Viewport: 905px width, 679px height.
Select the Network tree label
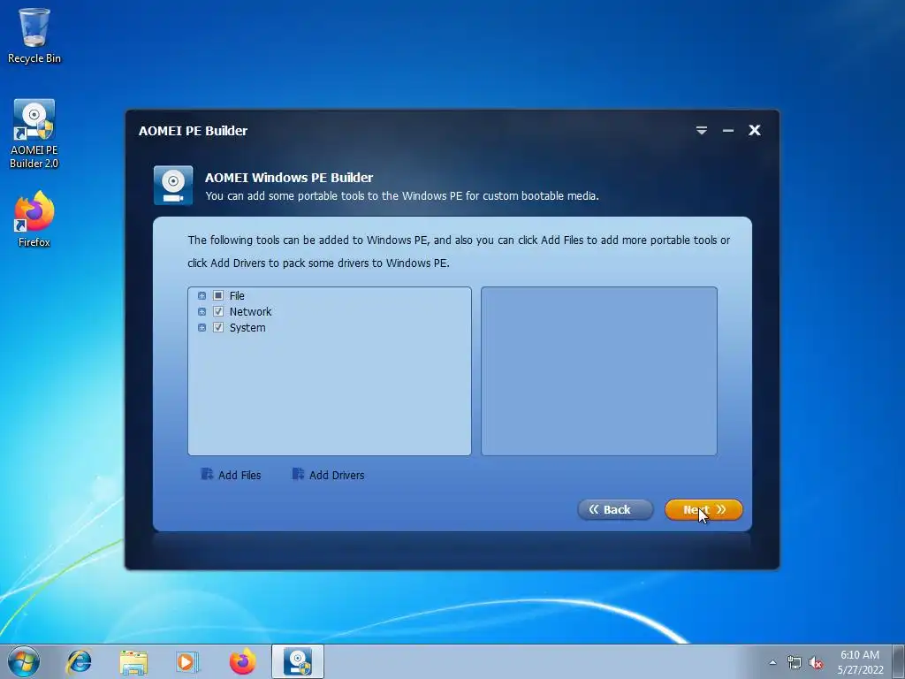[x=250, y=312]
